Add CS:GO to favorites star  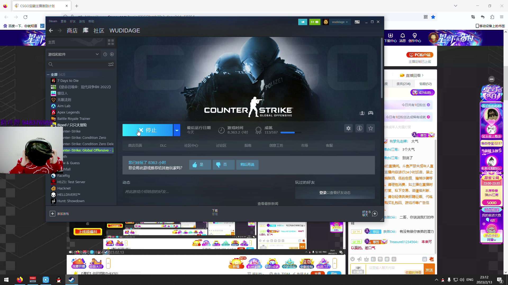click(x=371, y=128)
